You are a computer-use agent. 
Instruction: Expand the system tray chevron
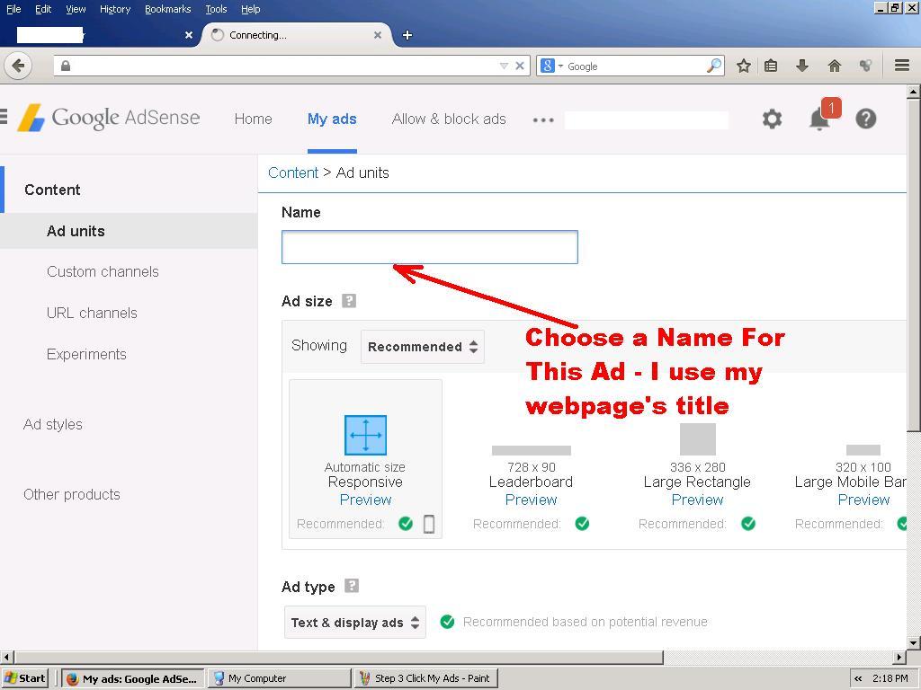pyautogui.click(x=858, y=678)
